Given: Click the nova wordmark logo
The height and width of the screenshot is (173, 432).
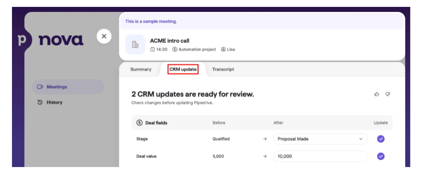Looking at the screenshot, I should click(61, 40).
